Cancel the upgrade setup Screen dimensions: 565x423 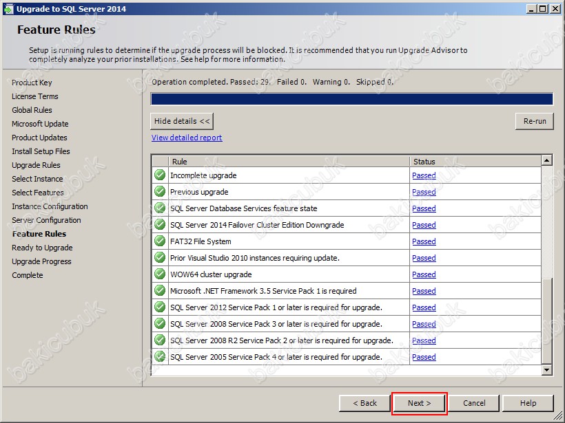[x=474, y=403]
